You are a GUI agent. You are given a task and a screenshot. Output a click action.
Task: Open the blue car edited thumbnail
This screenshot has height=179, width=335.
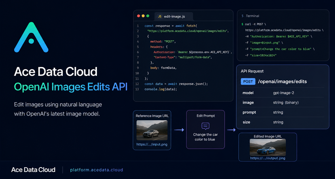pyautogui.click(x=268, y=148)
